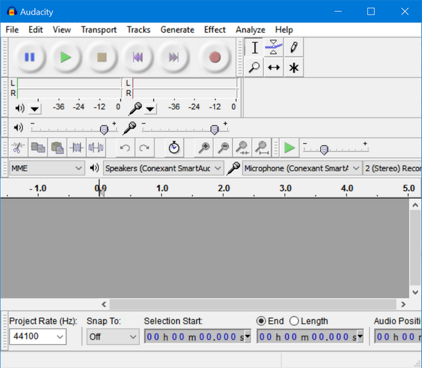Click the Silence audio icon
This screenshot has height=368, width=422.
tap(96, 148)
